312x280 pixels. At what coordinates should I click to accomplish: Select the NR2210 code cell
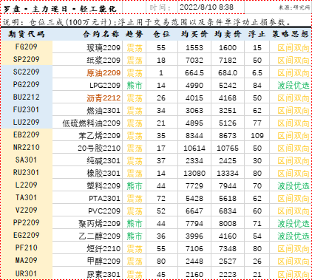(27, 147)
